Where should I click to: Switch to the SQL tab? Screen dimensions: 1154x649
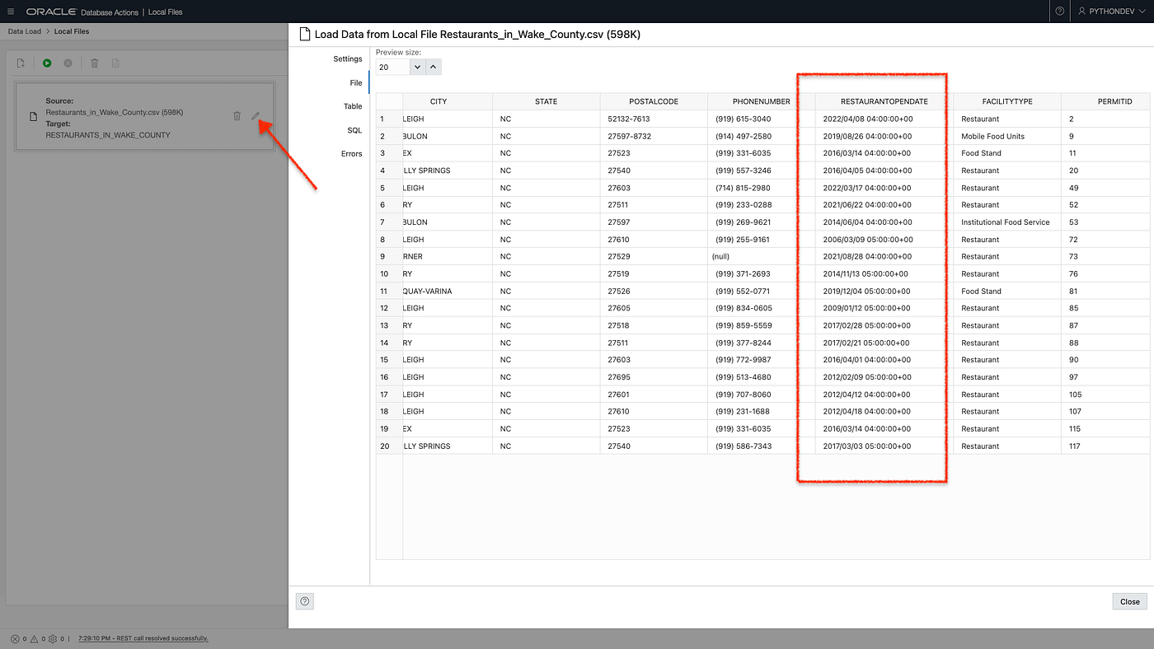(x=354, y=129)
